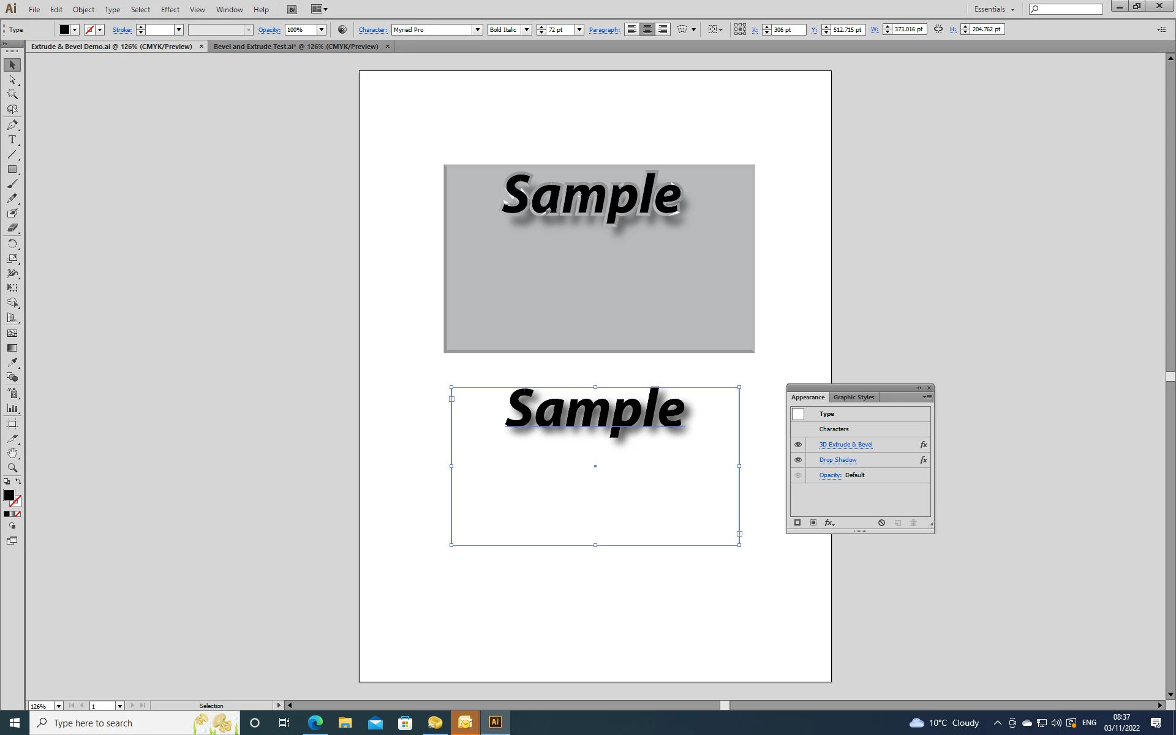Open the Drop Shadow effect link
The height and width of the screenshot is (735, 1176).
coord(838,460)
